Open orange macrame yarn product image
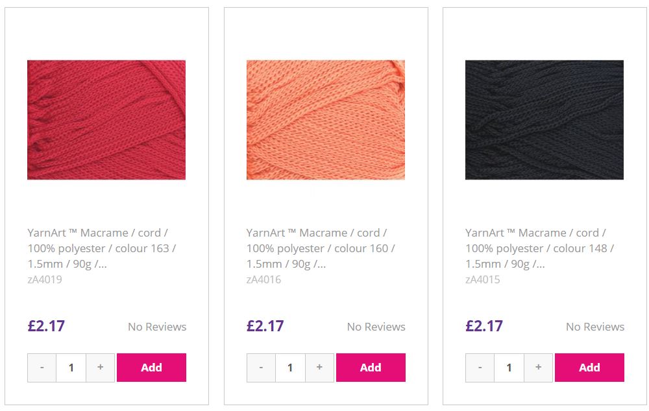 [326, 120]
